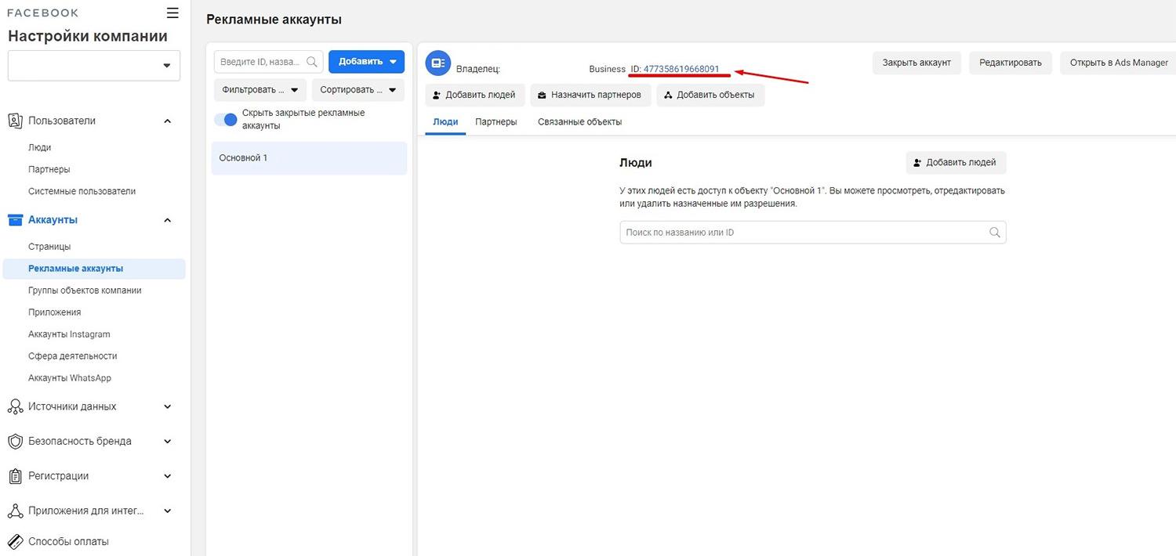The height and width of the screenshot is (556, 1176).
Task: Open the Сортировать dropdown
Action: 358,90
